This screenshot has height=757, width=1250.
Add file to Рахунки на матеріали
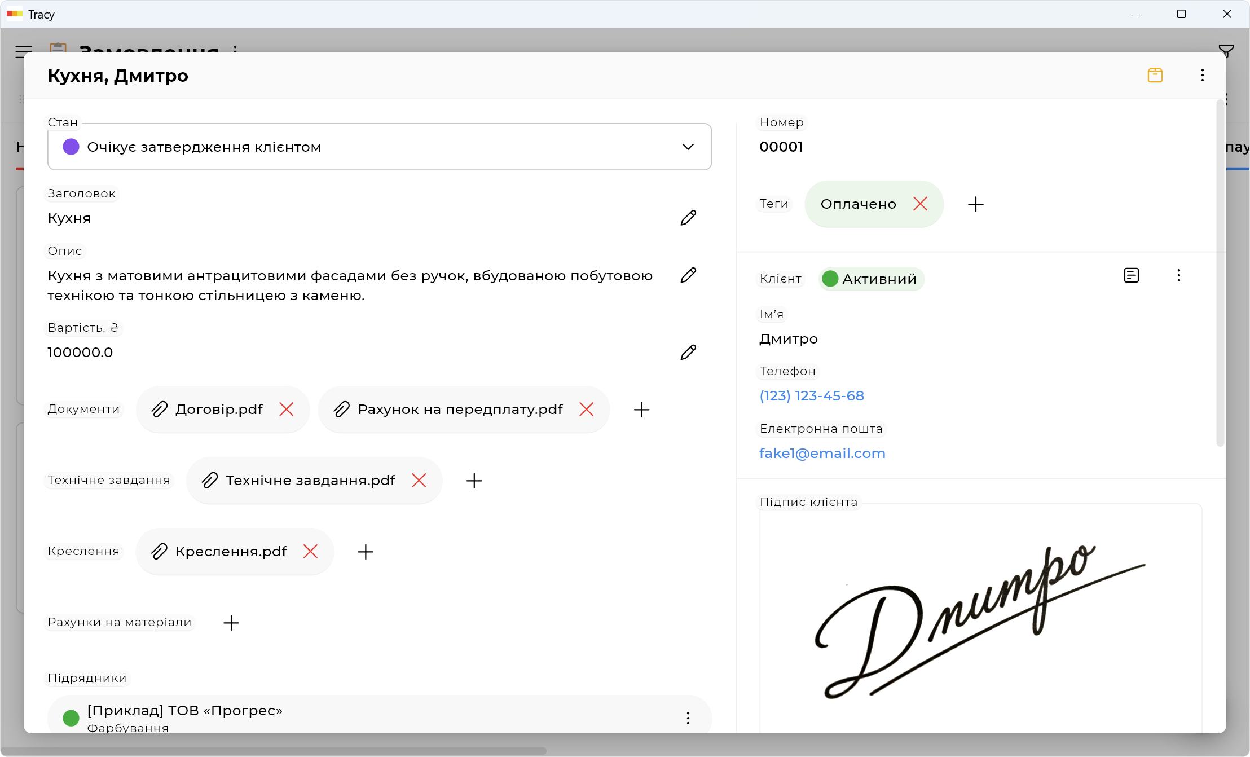click(x=231, y=623)
